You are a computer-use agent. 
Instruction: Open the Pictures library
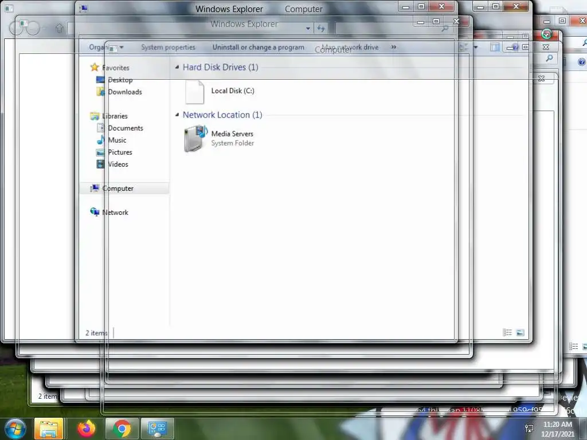pos(115,152)
